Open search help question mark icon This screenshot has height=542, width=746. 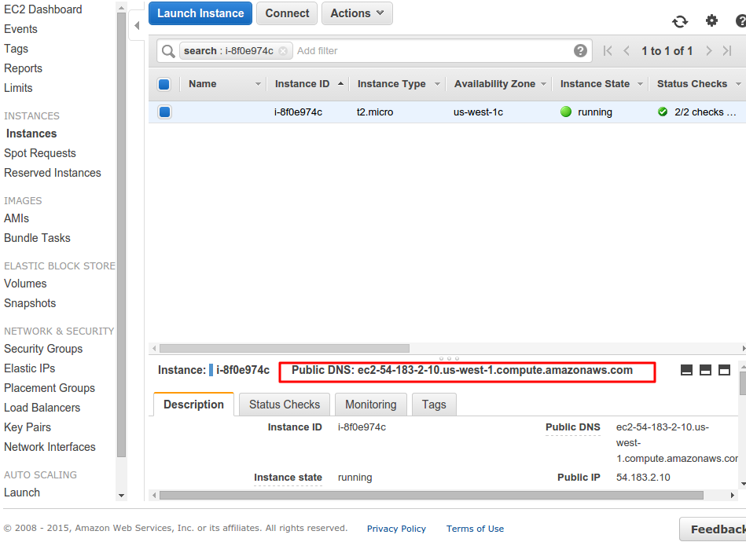[x=580, y=50]
